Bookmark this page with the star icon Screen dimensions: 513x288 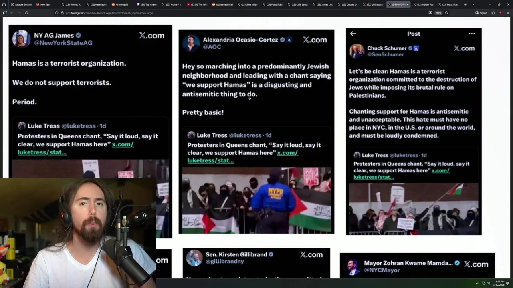[x=446, y=13]
